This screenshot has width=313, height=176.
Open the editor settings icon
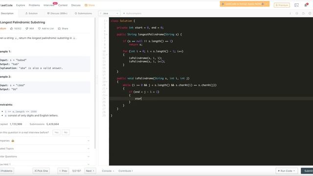click(310, 13)
